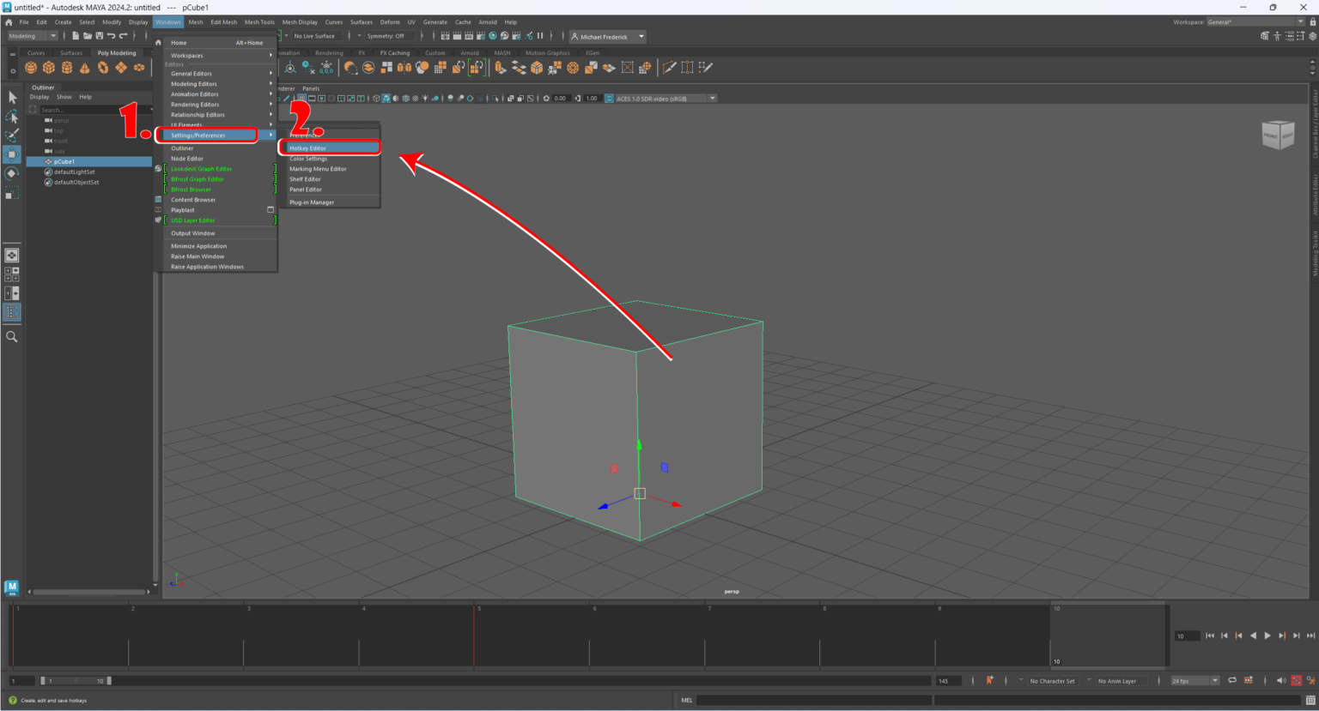Screen dimensions: 1319x711
Task: Create a polygon cone from shelf
Action: pyautogui.click(x=85, y=68)
